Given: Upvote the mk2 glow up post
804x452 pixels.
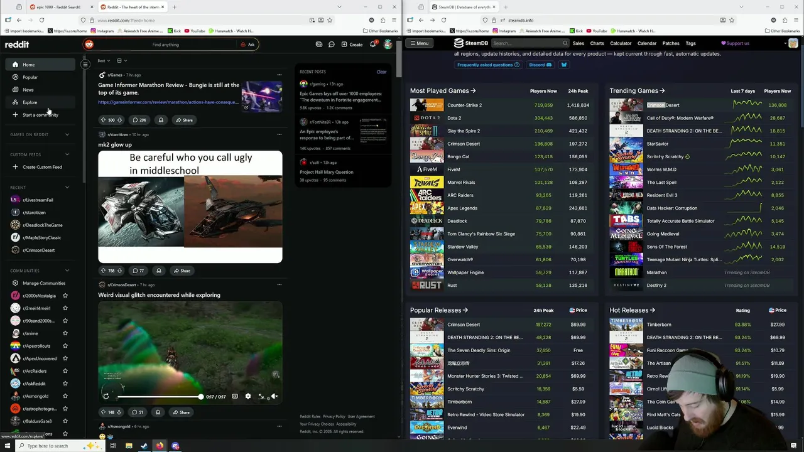Looking at the screenshot, I should (103, 271).
